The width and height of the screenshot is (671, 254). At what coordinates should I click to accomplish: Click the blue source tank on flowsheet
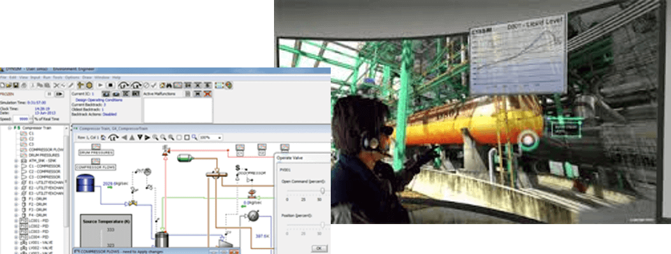(85, 183)
